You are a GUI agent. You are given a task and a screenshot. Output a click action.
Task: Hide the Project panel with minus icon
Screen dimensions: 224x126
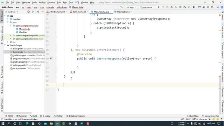(42, 12)
